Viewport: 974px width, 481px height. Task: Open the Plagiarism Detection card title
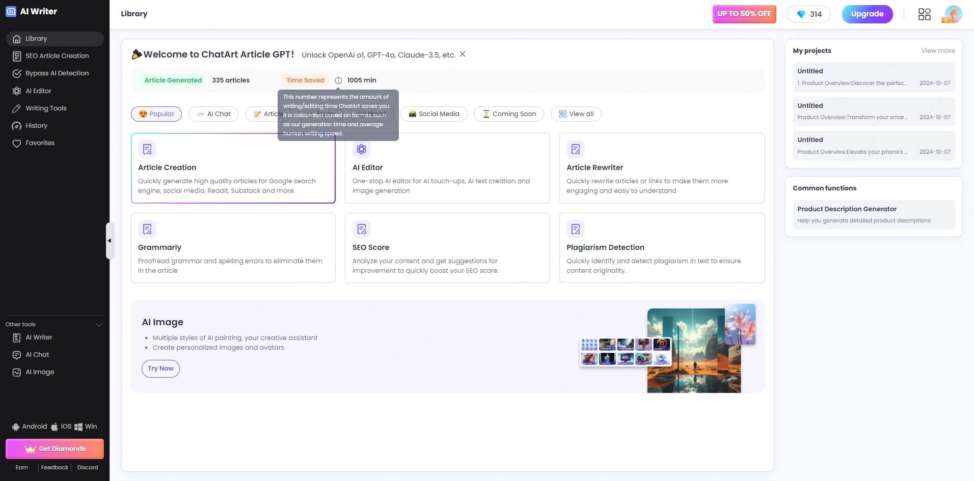coord(605,247)
